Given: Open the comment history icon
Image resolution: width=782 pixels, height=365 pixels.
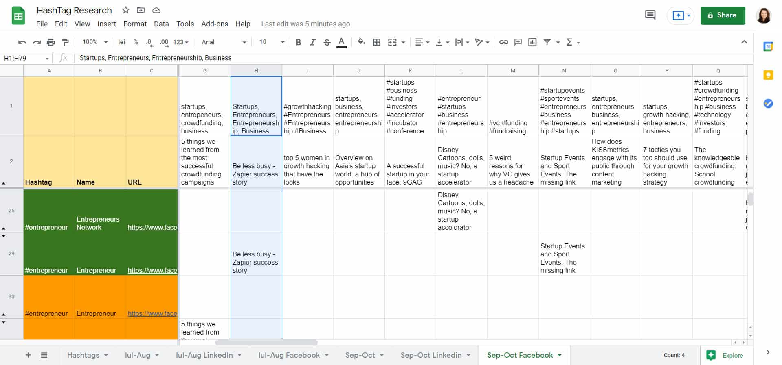Looking at the screenshot, I should pos(650,15).
